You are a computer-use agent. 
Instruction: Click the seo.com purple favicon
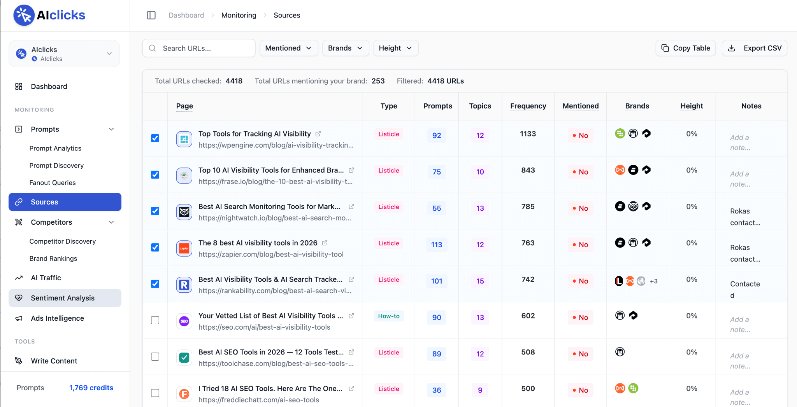coord(184,321)
